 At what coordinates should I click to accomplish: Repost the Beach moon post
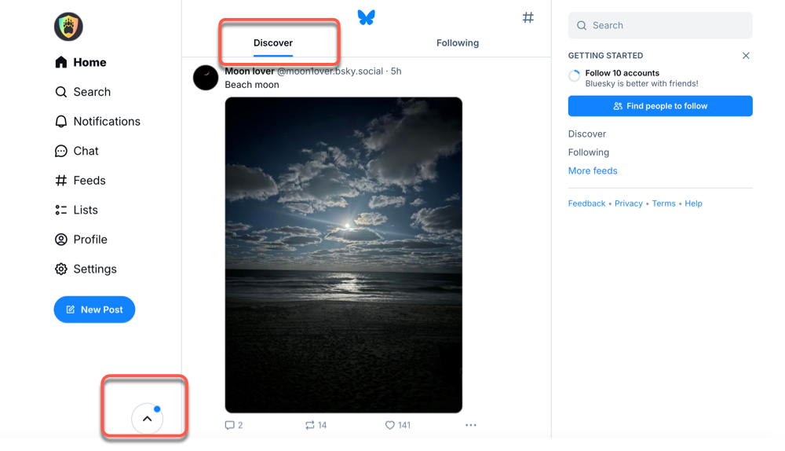pyautogui.click(x=310, y=425)
